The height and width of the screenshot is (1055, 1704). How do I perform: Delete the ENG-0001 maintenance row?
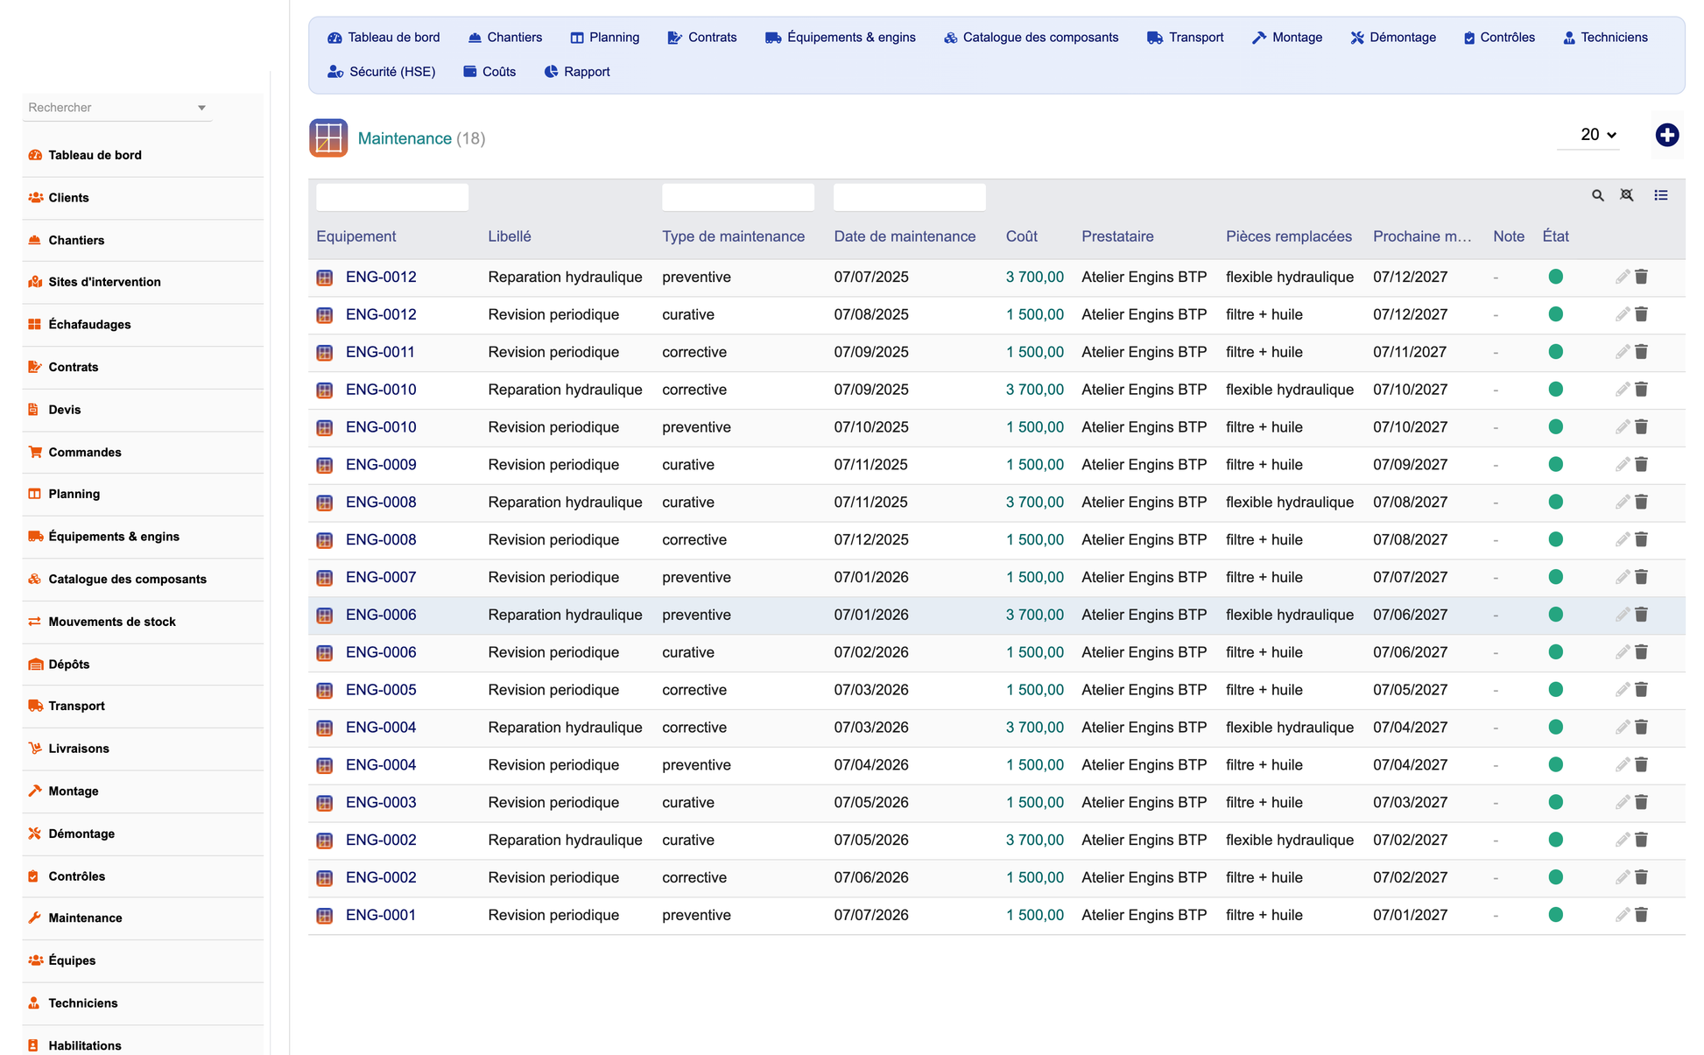pos(1641,915)
